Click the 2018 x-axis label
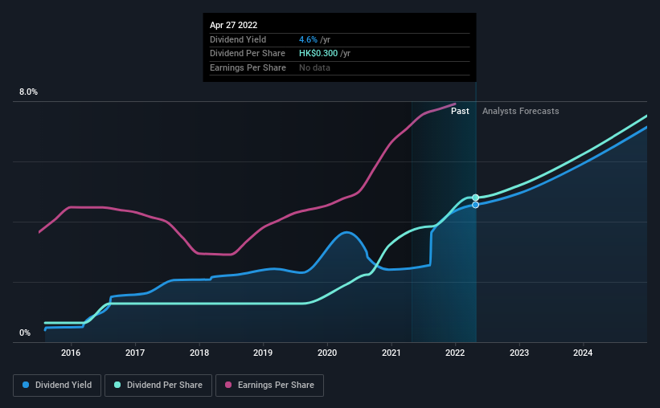Viewport: 660px width, 408px height. (199, 353)
